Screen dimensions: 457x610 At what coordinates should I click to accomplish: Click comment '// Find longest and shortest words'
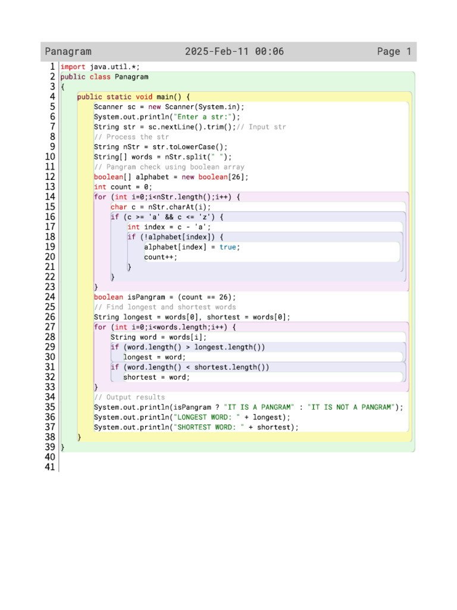(x=165, y=307)
